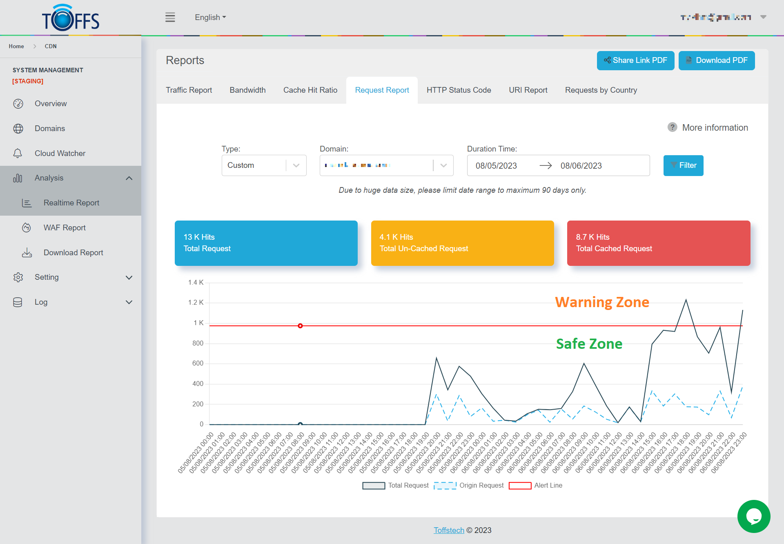
Task: Click the Domains globe icon
Action: pos(18,129)
